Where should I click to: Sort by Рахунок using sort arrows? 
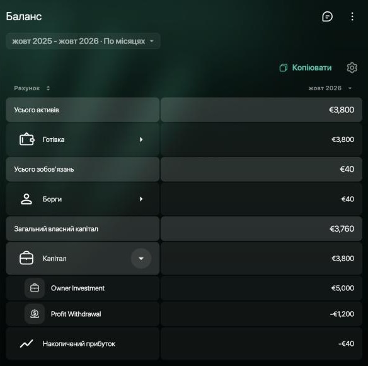(x=48, y=88)
